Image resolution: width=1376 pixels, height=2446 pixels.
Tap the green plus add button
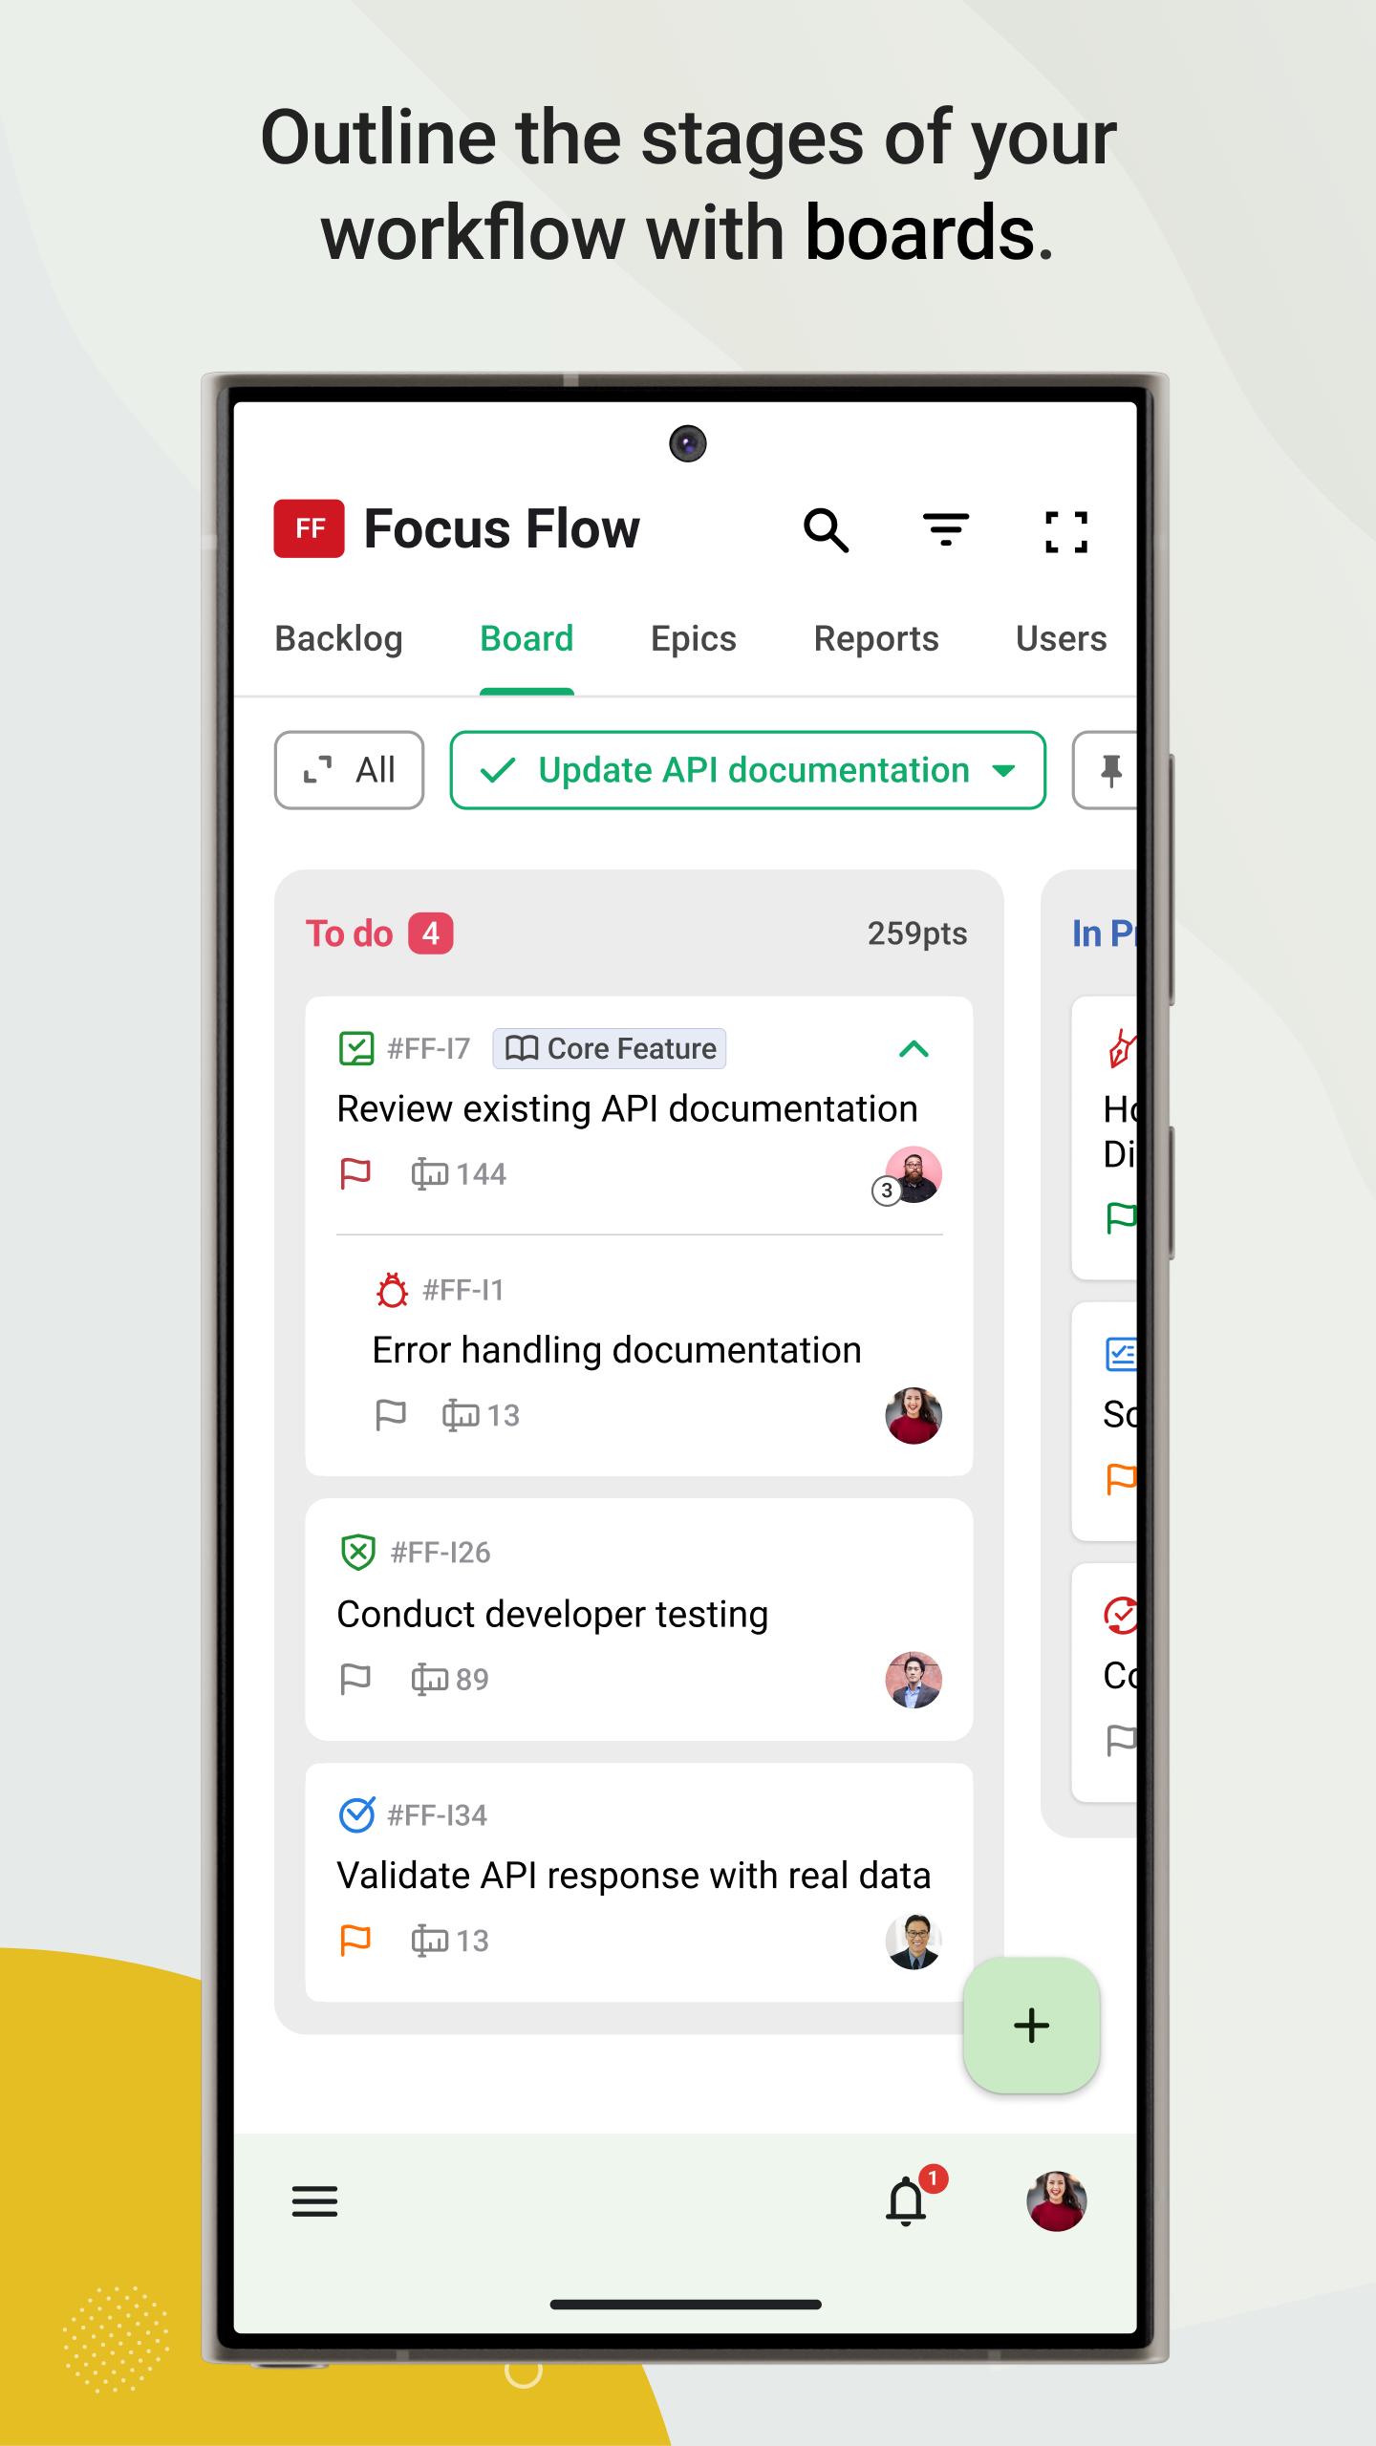click(x=1032, y=2025)
